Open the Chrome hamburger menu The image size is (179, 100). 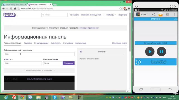pyautogui.click(x=129, y=9)
